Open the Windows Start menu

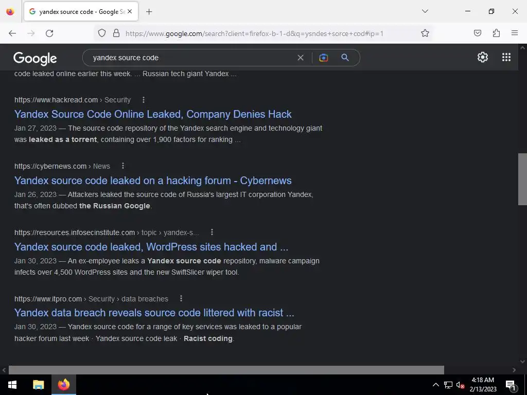(12, 385)
